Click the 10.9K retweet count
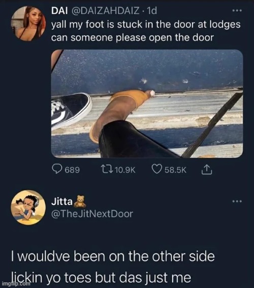The height and width of the screenshot is (288, 254). tap(125, 170)
